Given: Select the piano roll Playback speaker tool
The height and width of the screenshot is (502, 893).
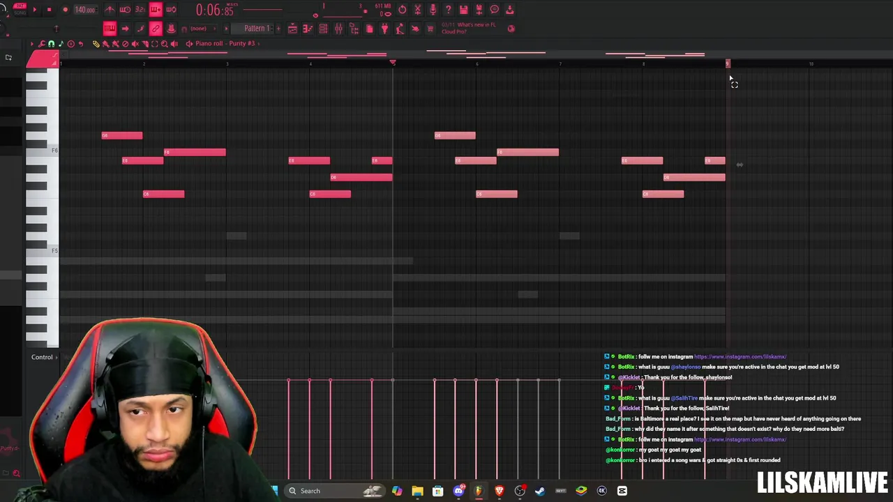Looking at the screenshot, I should pyautogui.click(x=174, y=43).
